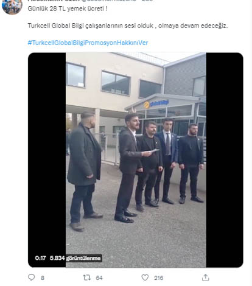
Task: Click the 5.834 görüntülenme view counter
Action: [x=75, y=258]
